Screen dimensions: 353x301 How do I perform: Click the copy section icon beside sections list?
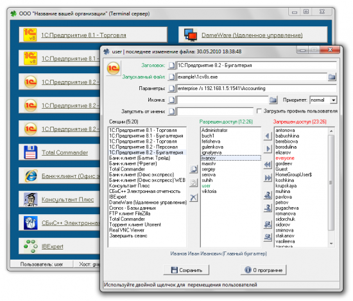coord(193,169)
